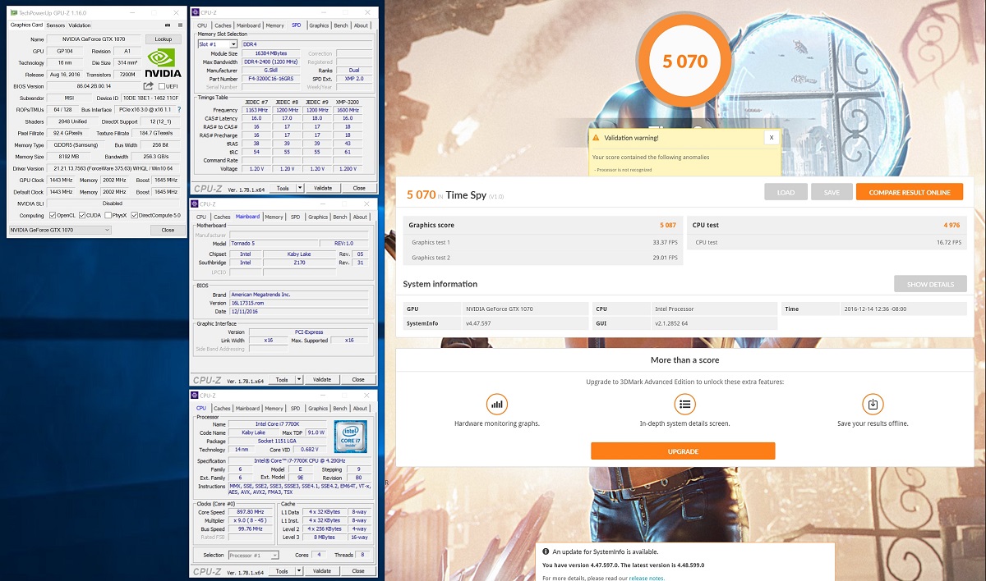Click the orange Upgrade button
The height and width of the screenshot is (581, 986).
coord(683,451)
